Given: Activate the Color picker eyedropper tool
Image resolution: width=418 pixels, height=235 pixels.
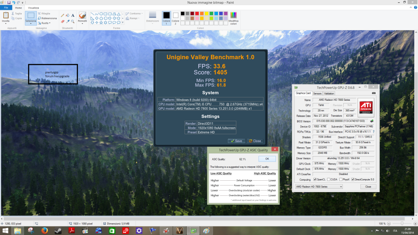Looking at the screenshot, I should click(x=67, y=21).
